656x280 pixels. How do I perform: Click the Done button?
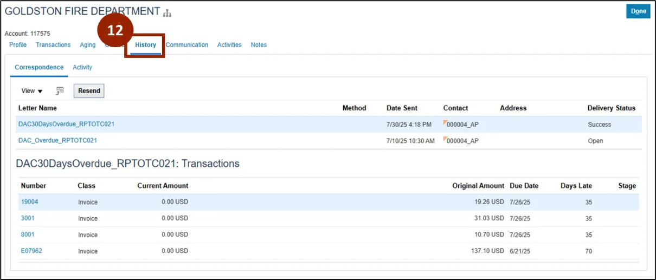coord(638,11)
